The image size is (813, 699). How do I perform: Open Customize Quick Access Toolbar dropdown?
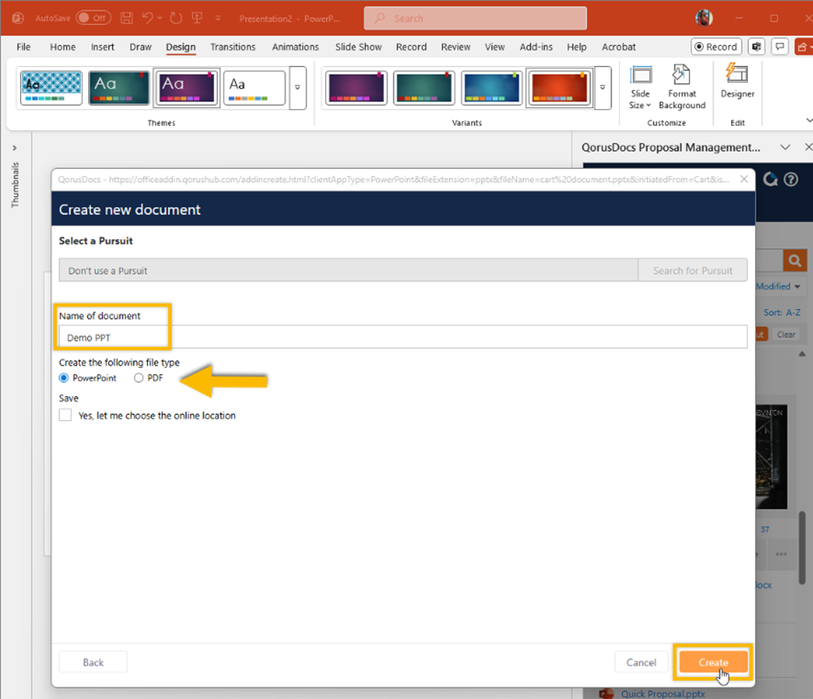pos(218,18)
